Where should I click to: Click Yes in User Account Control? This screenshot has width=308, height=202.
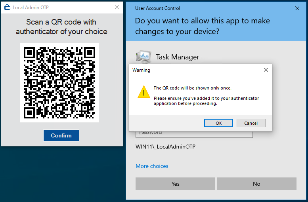click(x=175, y=184)
